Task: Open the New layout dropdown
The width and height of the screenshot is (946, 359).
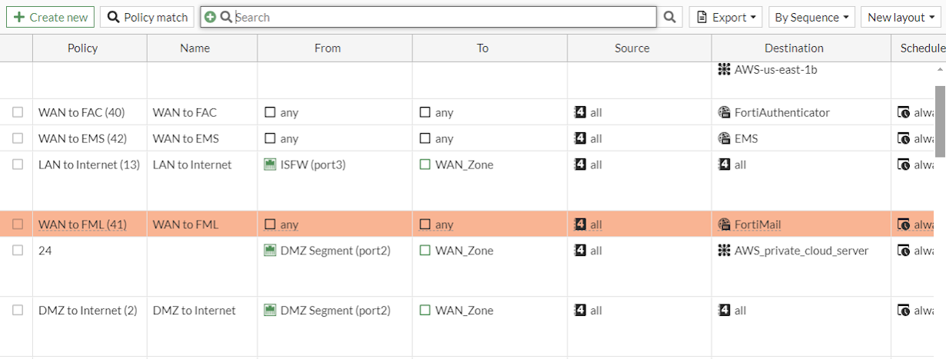Action: [x=901, y=17]
